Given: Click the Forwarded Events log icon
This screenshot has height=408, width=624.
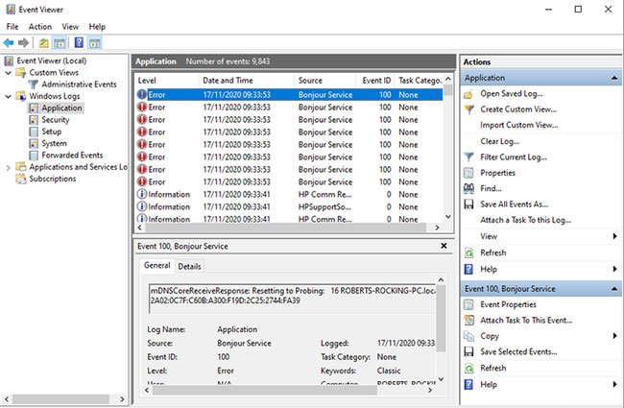Looking at the screenshot, I should pos(35,156).
